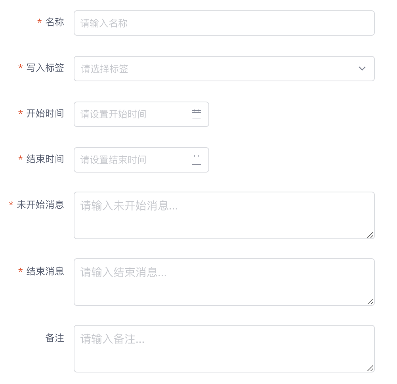The width and height of the screenshot is (397, 384).
Task: Click the resize grip on 备注 textarea
Action: pyautogui.click(x=371, y=369)
